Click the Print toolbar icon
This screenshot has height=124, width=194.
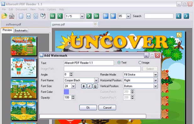(x=12, y=16)
